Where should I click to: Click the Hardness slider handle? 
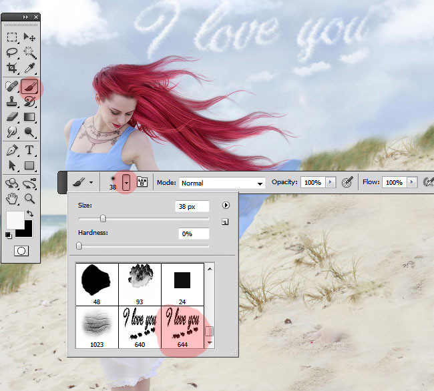click(79, 246)
